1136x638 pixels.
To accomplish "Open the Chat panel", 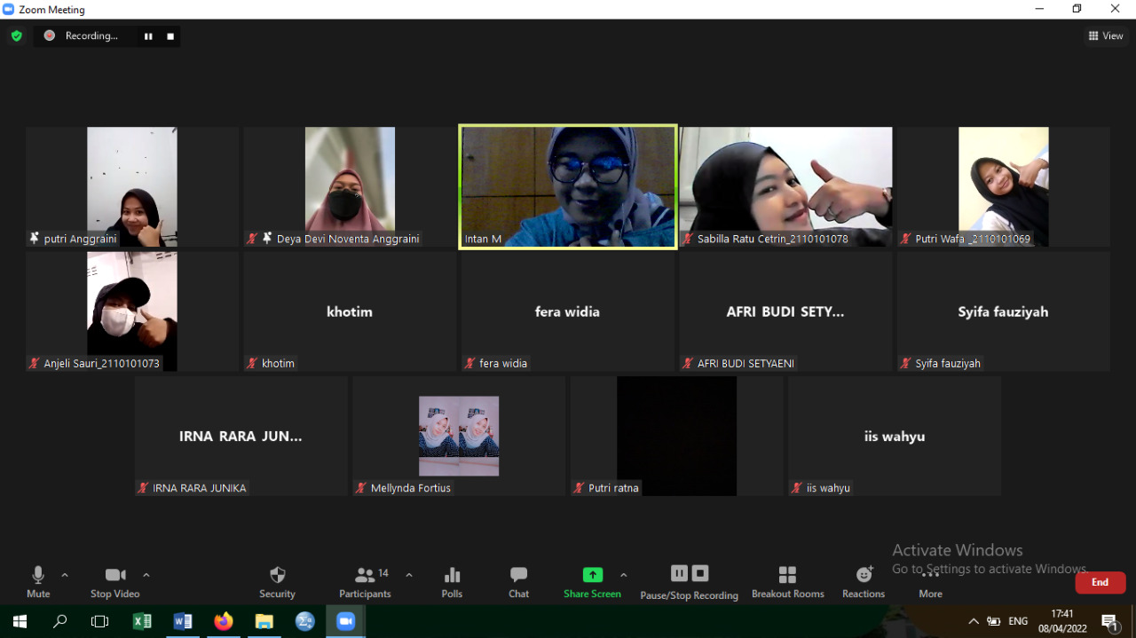I will pyautogui.click(x=519, y=583).
